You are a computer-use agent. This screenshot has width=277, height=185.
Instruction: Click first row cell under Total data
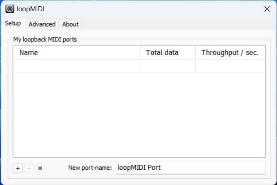tap(168, 66)
